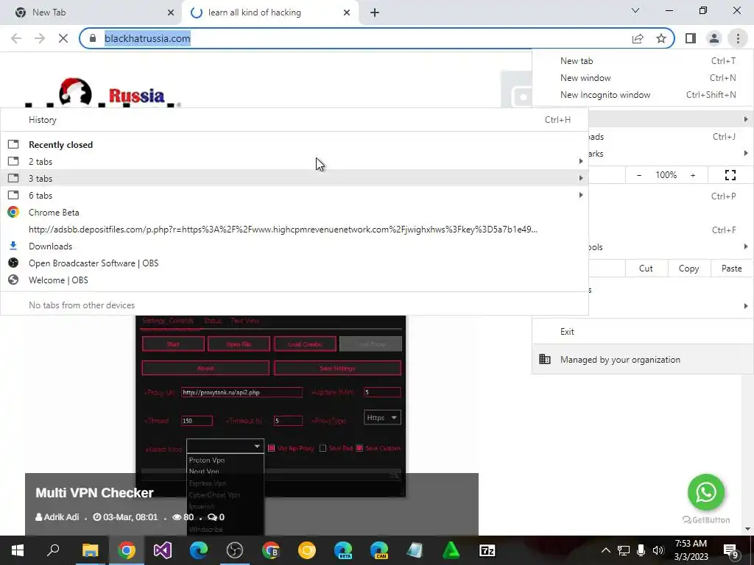The height and width of the screenshot is (565, 754).
Task: Click the forward navigation arrow
Action: tap(40, 38)
